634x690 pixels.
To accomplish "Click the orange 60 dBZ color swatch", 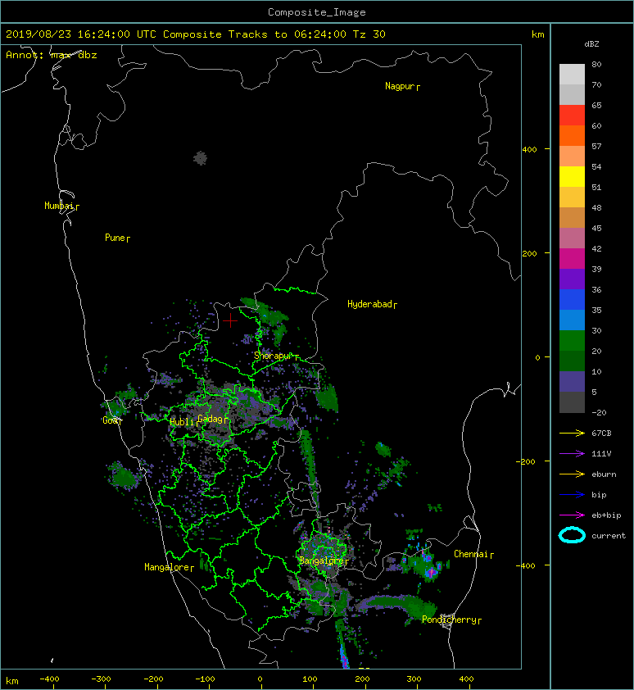I will (572, 135).
